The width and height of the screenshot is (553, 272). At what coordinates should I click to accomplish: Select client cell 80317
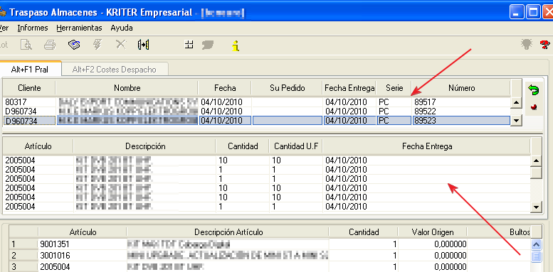pyautogui.click(x=30, y=102)
